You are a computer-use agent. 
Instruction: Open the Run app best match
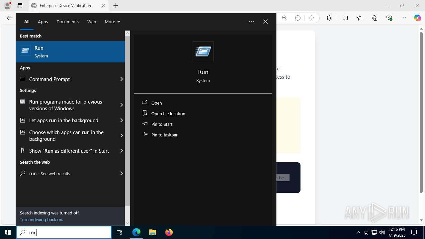(x=70, y=52)
